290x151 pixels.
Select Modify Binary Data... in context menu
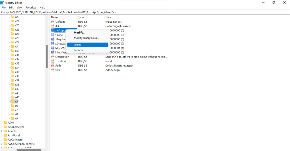click(x=86, y=38)
